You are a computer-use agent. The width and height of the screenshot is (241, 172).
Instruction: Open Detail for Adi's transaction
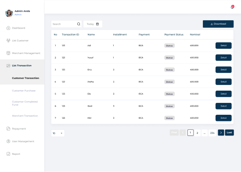(223, 46)
